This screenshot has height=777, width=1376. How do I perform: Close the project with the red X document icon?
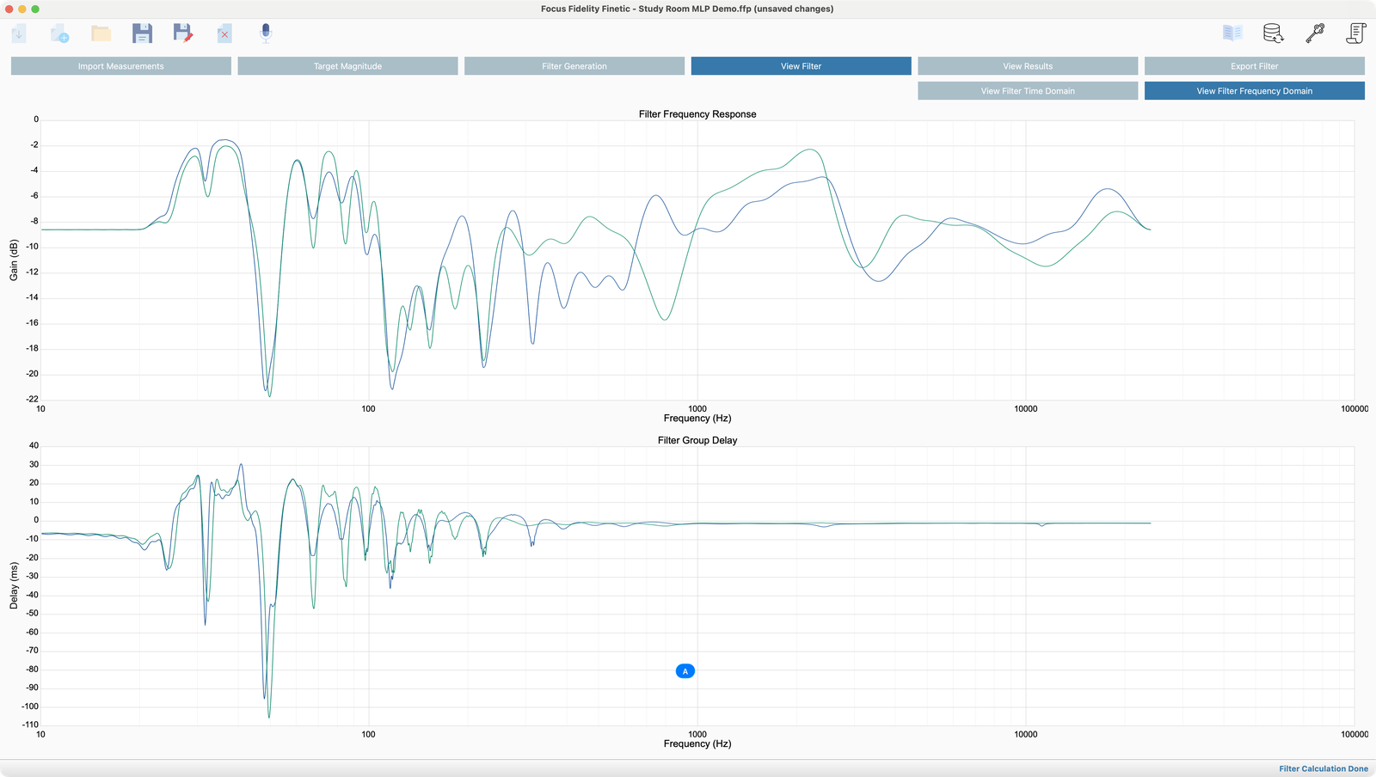click(x=224, y=34)
